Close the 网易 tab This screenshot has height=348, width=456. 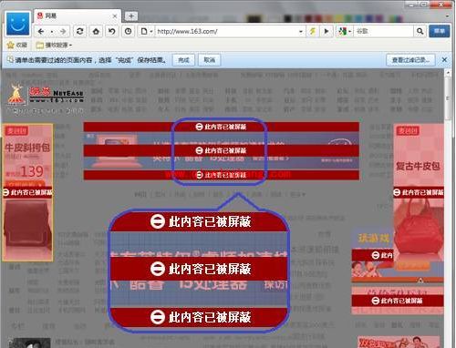coord(115,16)
